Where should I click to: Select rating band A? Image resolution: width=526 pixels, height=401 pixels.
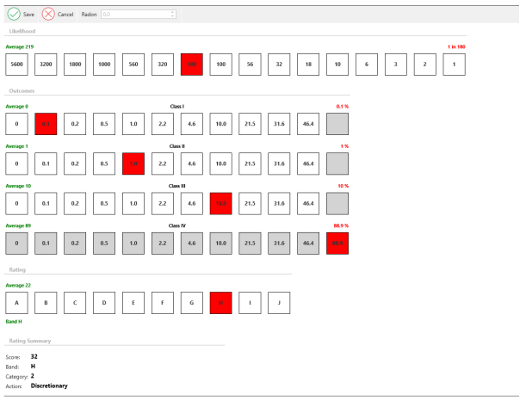tap(17, 302)
